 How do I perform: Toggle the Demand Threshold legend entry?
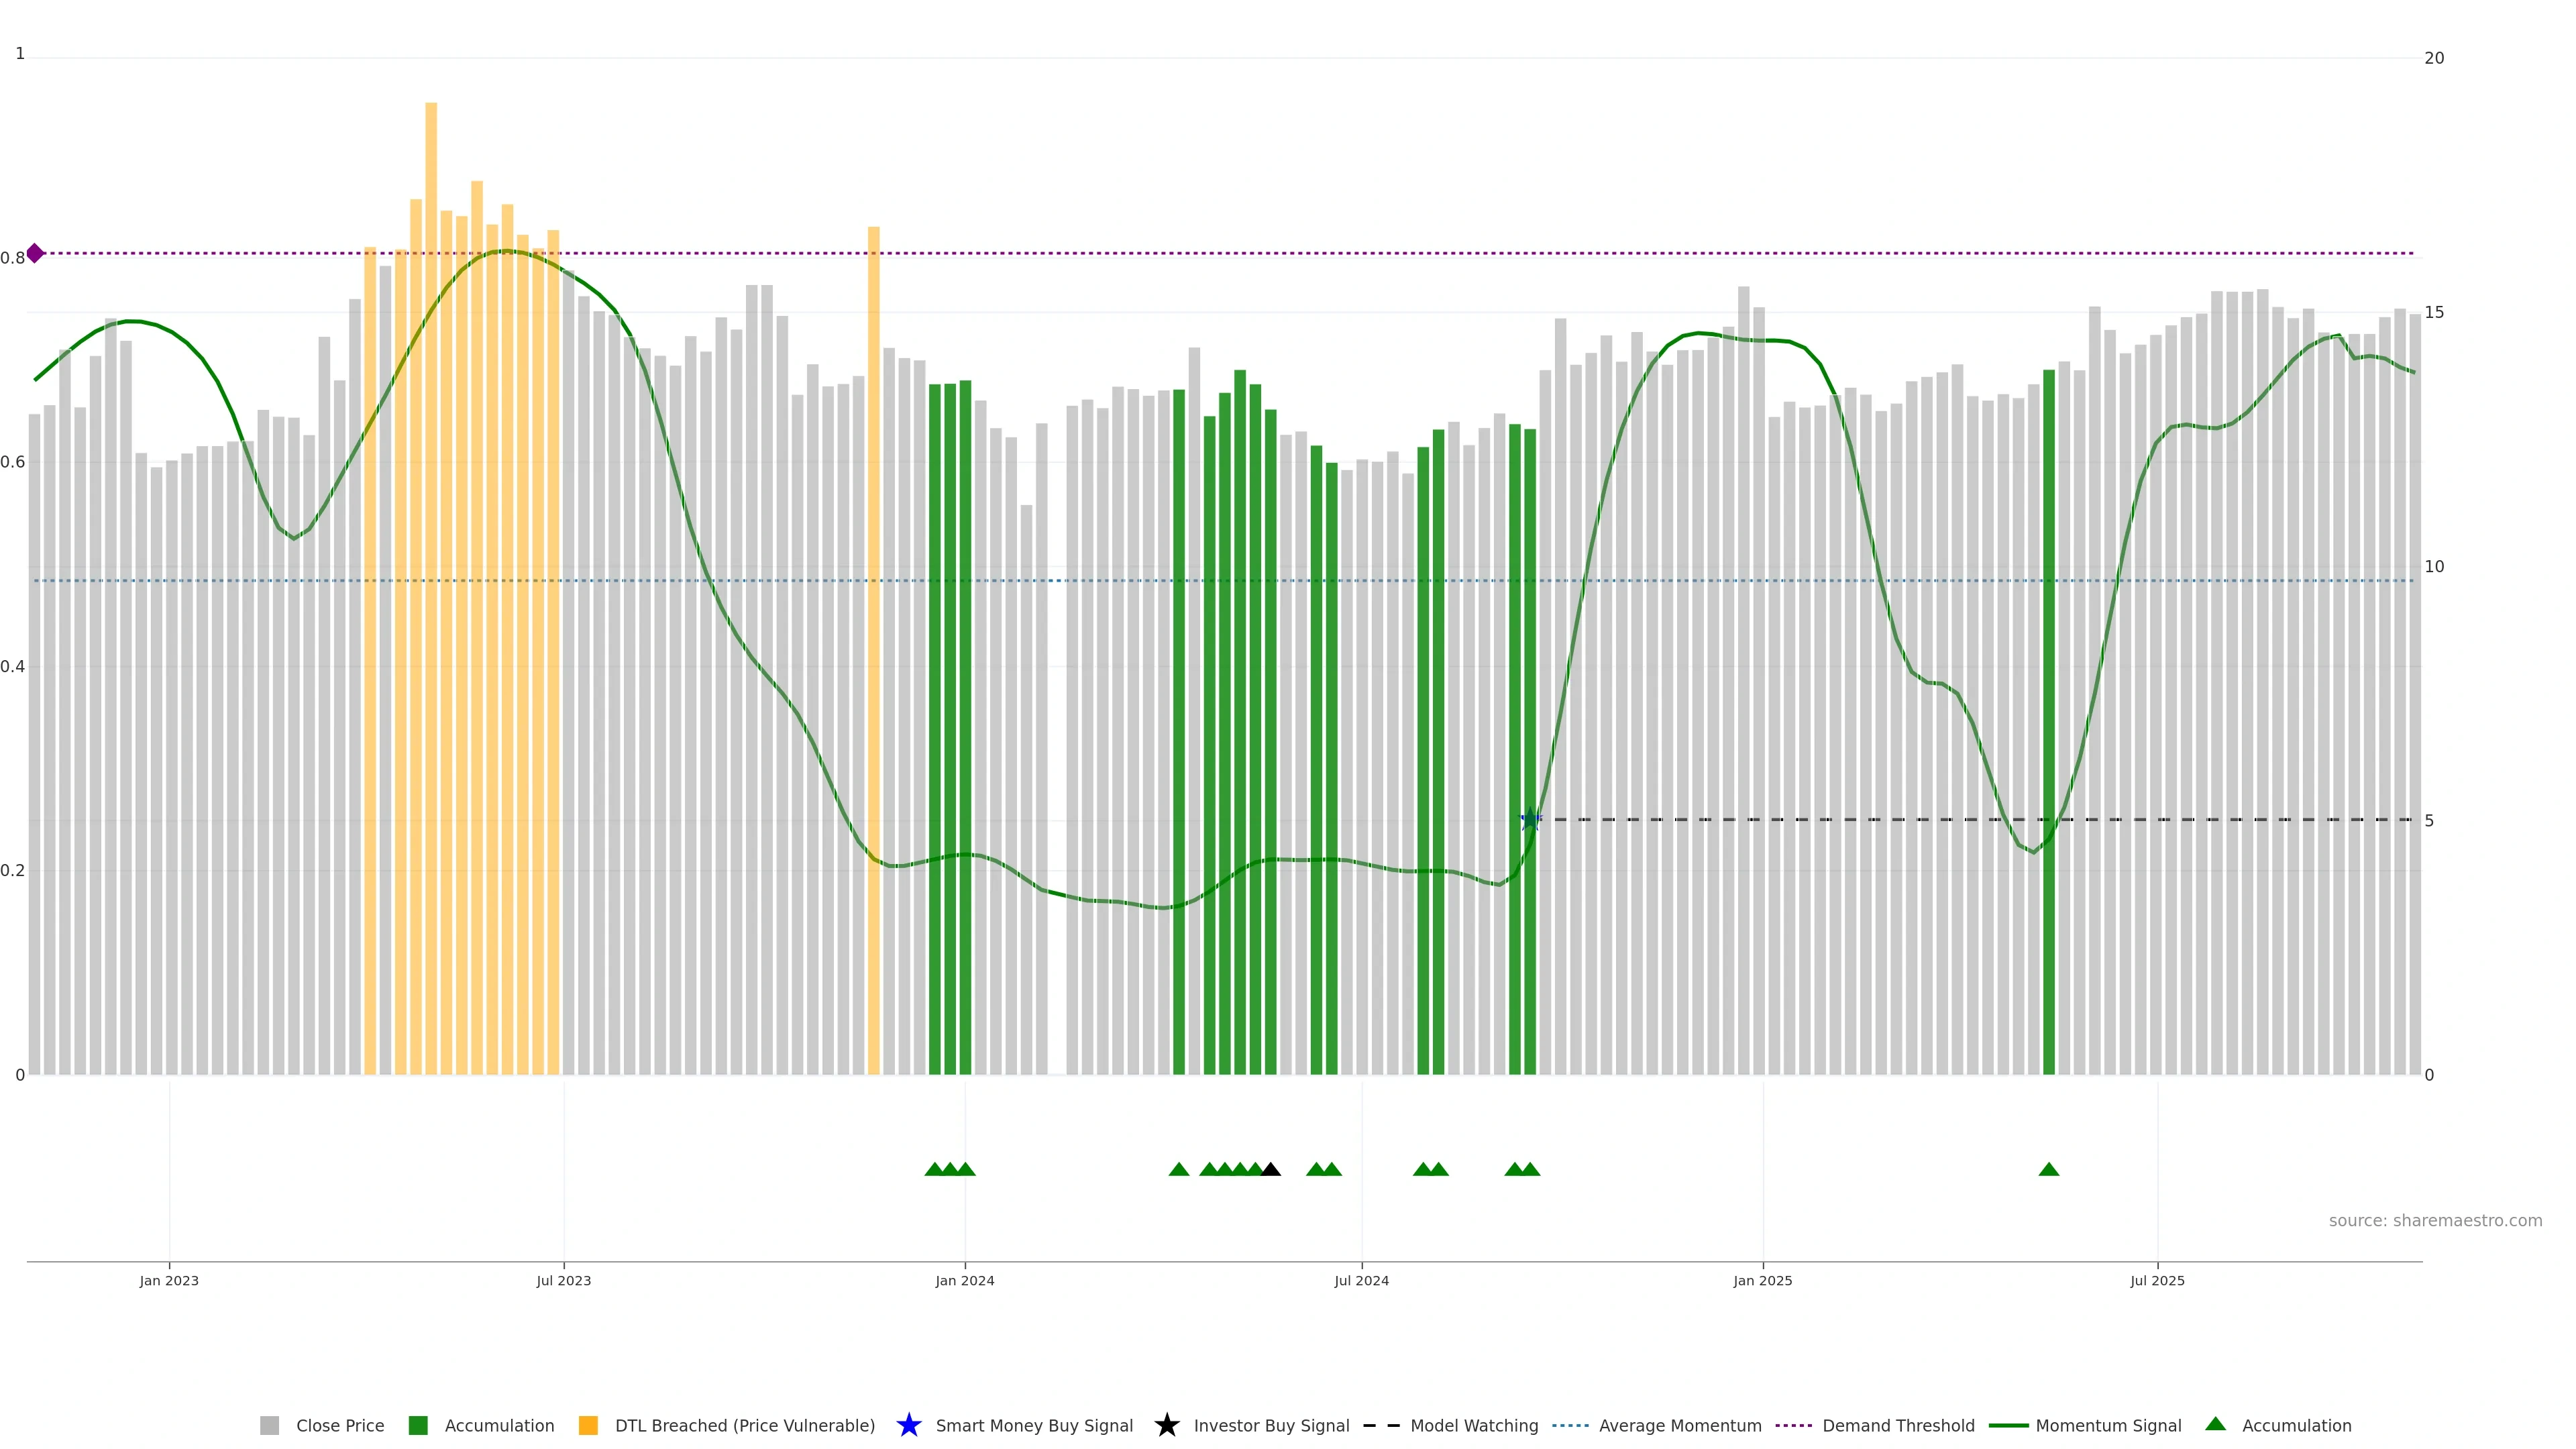click(x=1897, y=1425)
